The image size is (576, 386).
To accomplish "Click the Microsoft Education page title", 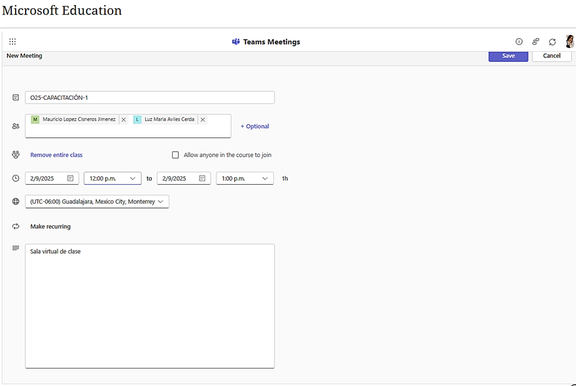I will click(x=62, y=10).
